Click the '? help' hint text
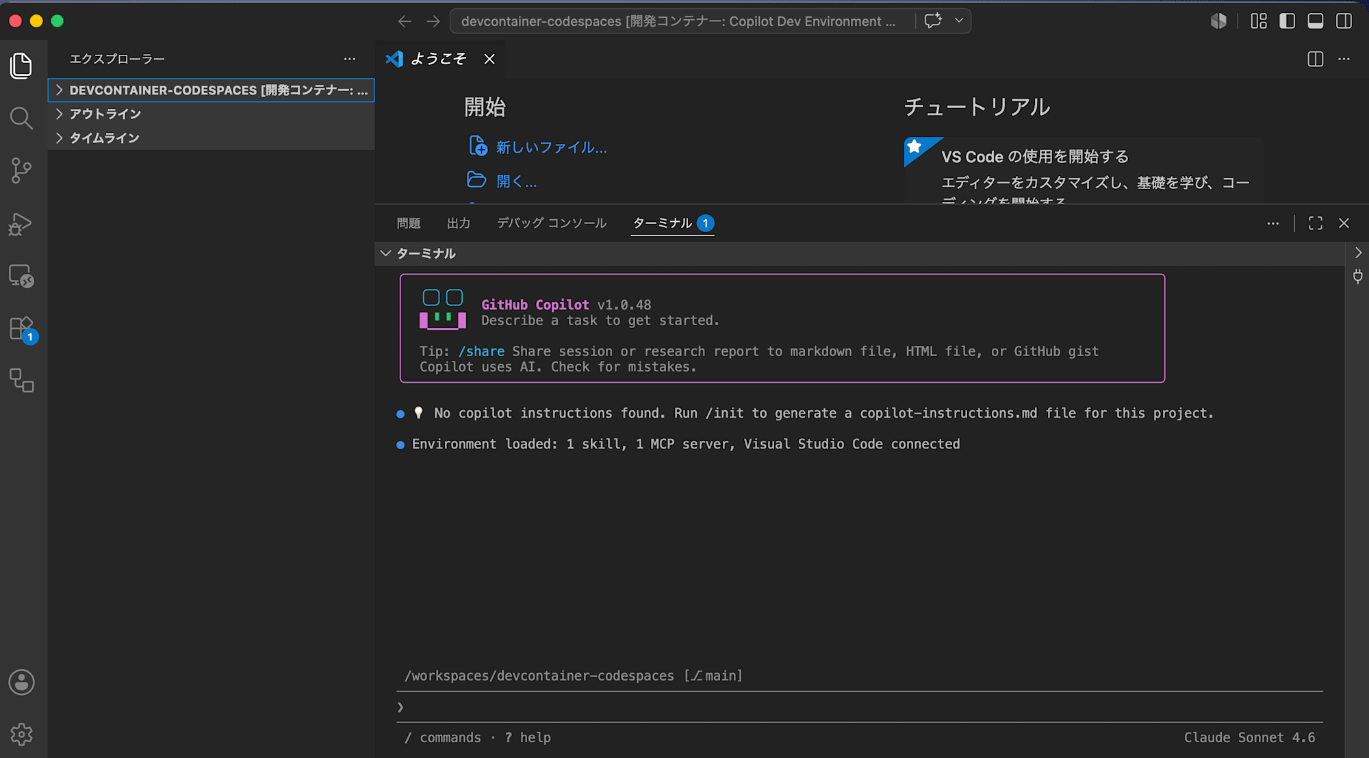Viewport: 1369px width, 758px height. [528, 737]
